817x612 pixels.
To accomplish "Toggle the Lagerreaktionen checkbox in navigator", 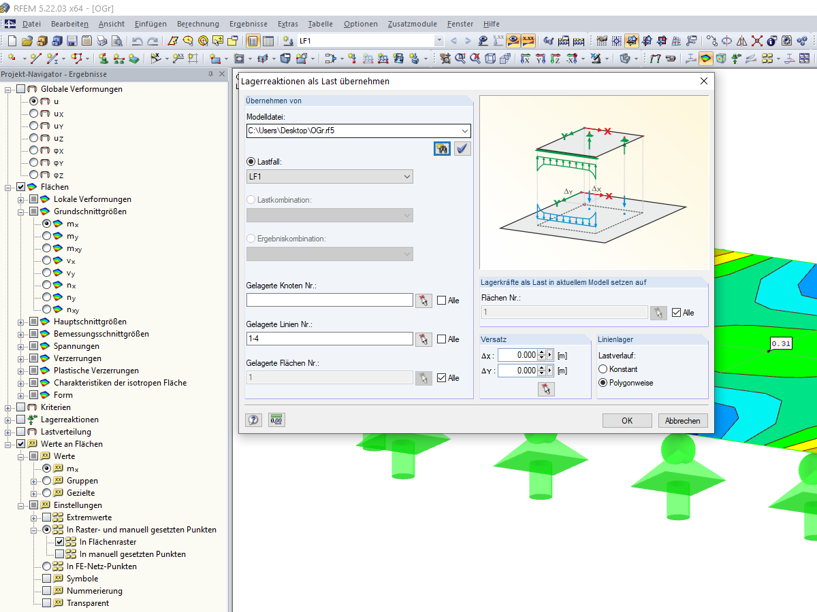I will (x=20, y=420).
